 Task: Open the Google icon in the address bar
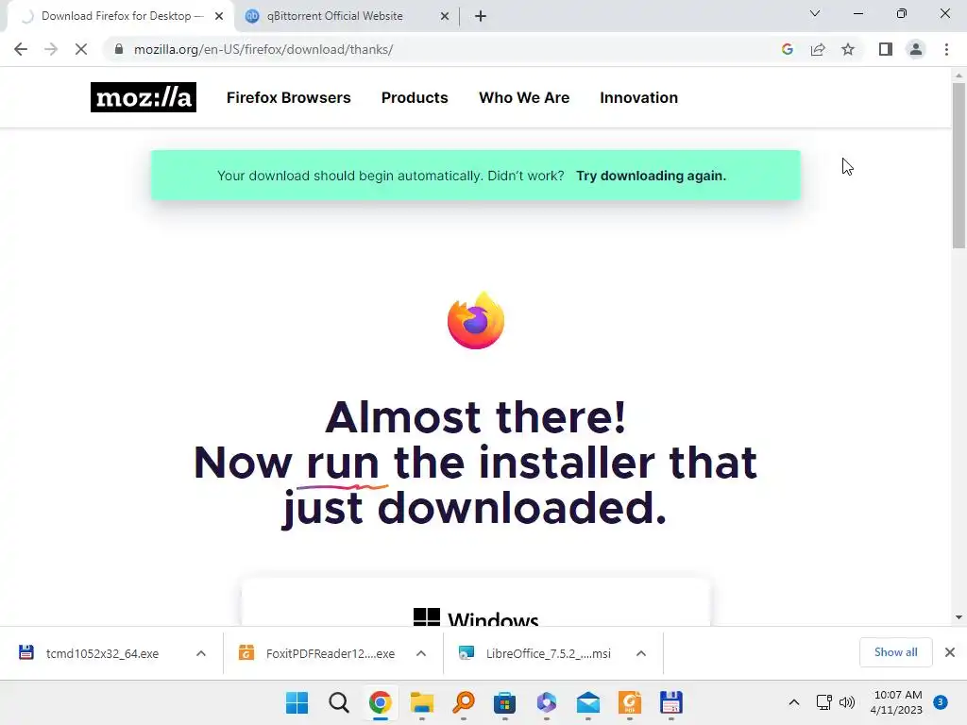pos(787,49)
